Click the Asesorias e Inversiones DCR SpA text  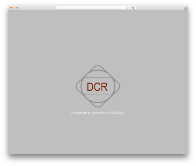pyautogui.click(x=98, y=113)
